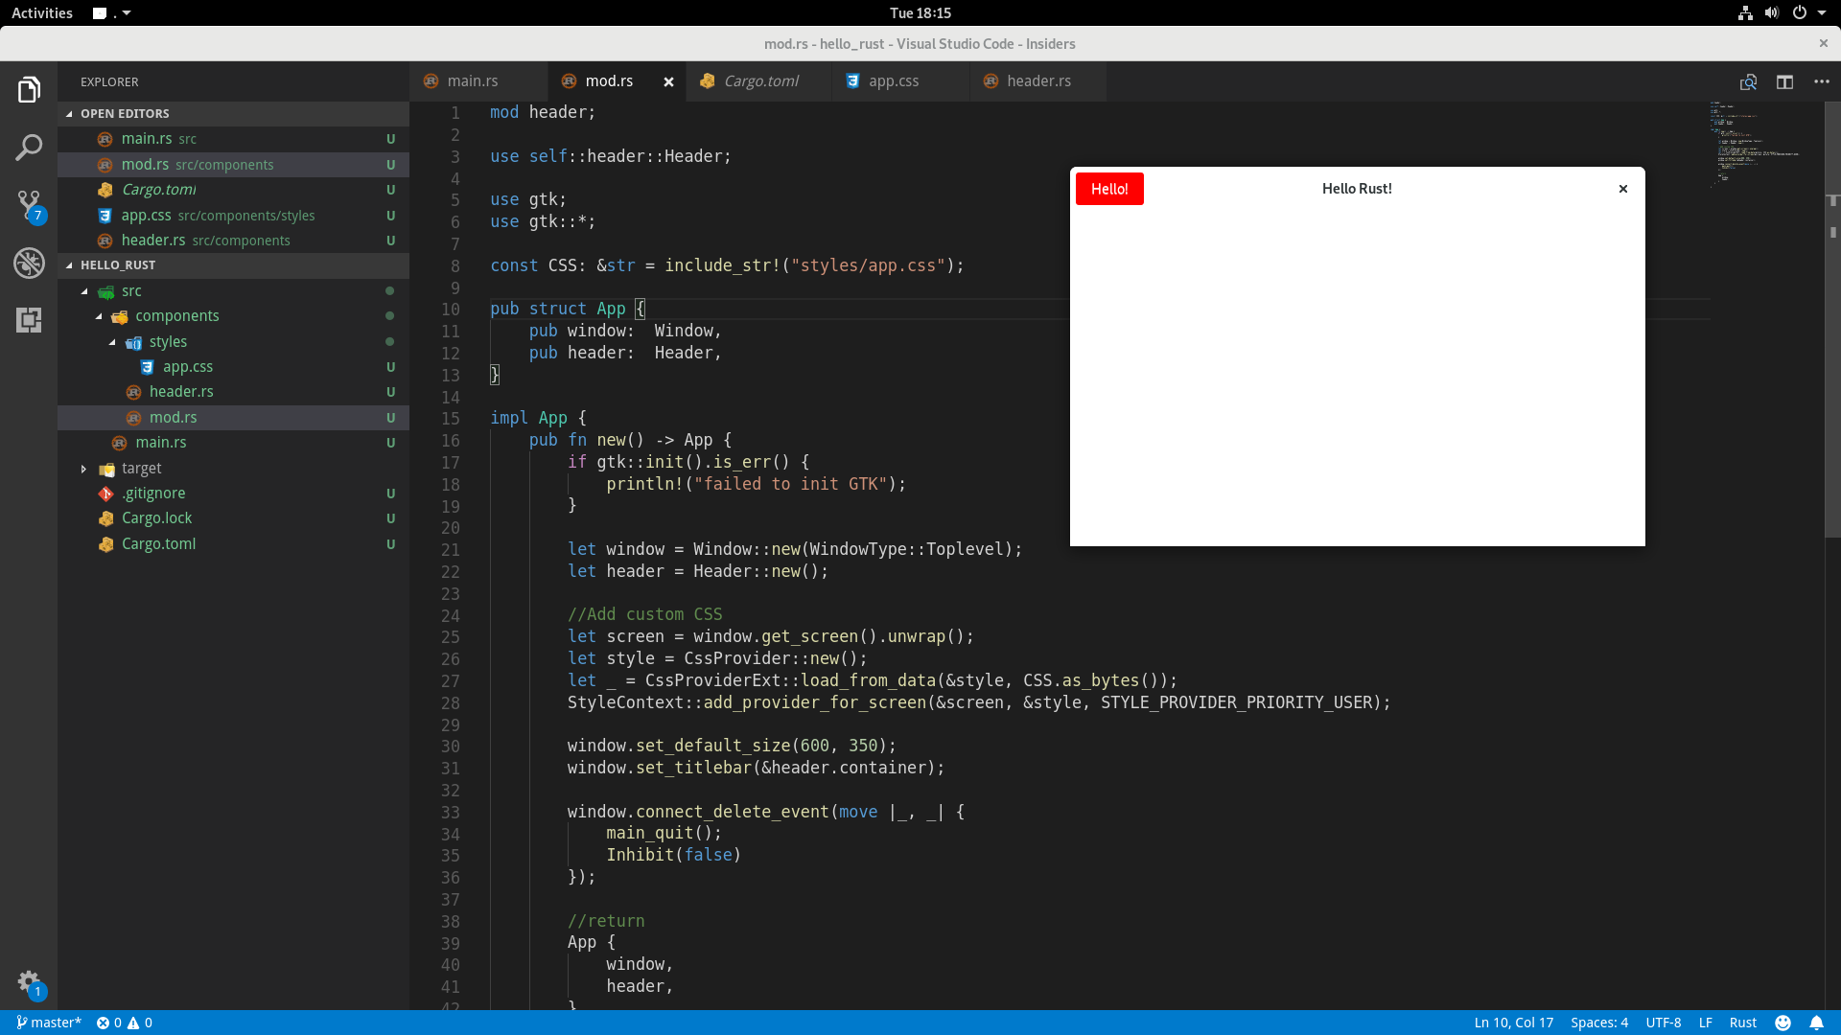The height and width of the screenshot is (1035, 1841).
Task: Click the Hello Rust! title text
Action: [x=1357, y=189]
